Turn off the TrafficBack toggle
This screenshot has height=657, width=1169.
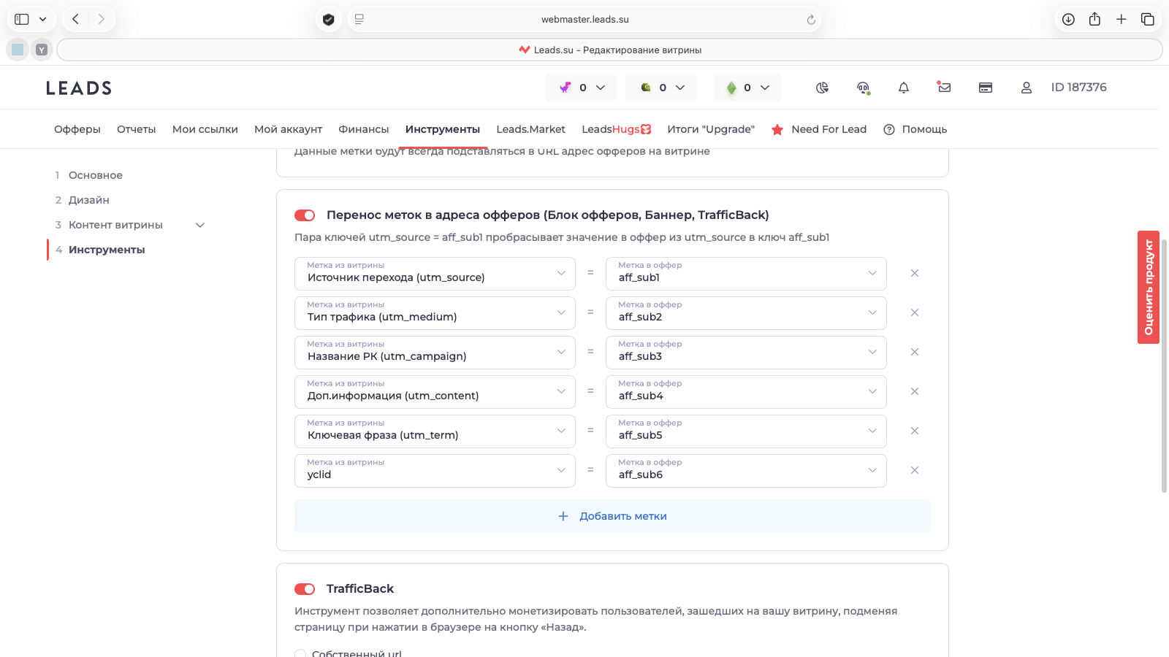pyautogui.click(x=305, y=589)
